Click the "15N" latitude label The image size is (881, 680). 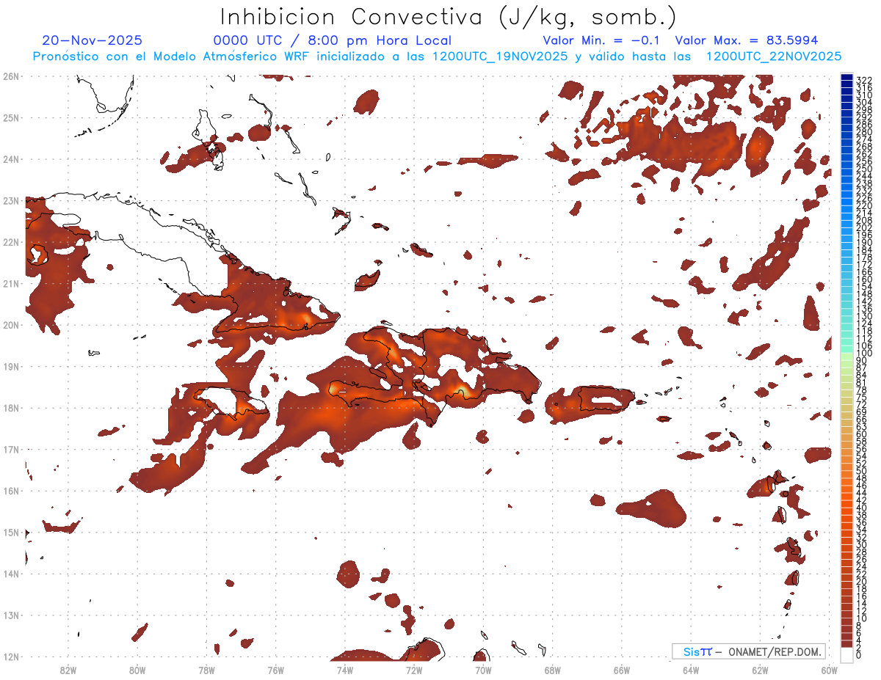tap(11, 532)
